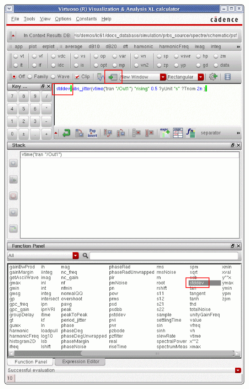Open the Options menu
Viewport: 249px width, 389px height.
[x=63, y=19]
